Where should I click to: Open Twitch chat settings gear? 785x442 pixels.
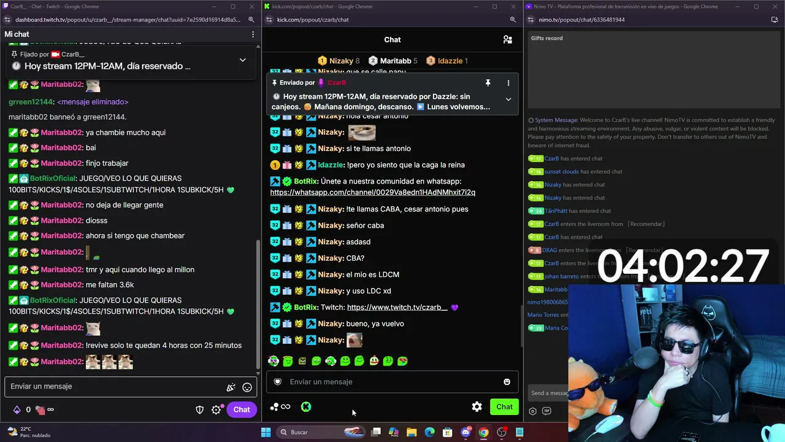click(x=216, y=409)
